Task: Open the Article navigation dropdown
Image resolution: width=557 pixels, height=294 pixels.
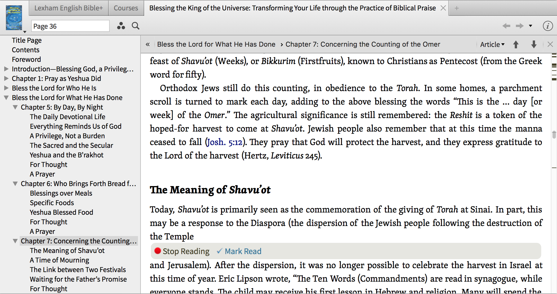Action: click(x=492, y=44)
